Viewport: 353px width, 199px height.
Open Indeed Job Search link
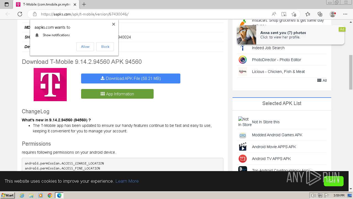coord(268,48)
